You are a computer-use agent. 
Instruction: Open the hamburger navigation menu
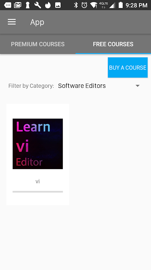point(12,22)
